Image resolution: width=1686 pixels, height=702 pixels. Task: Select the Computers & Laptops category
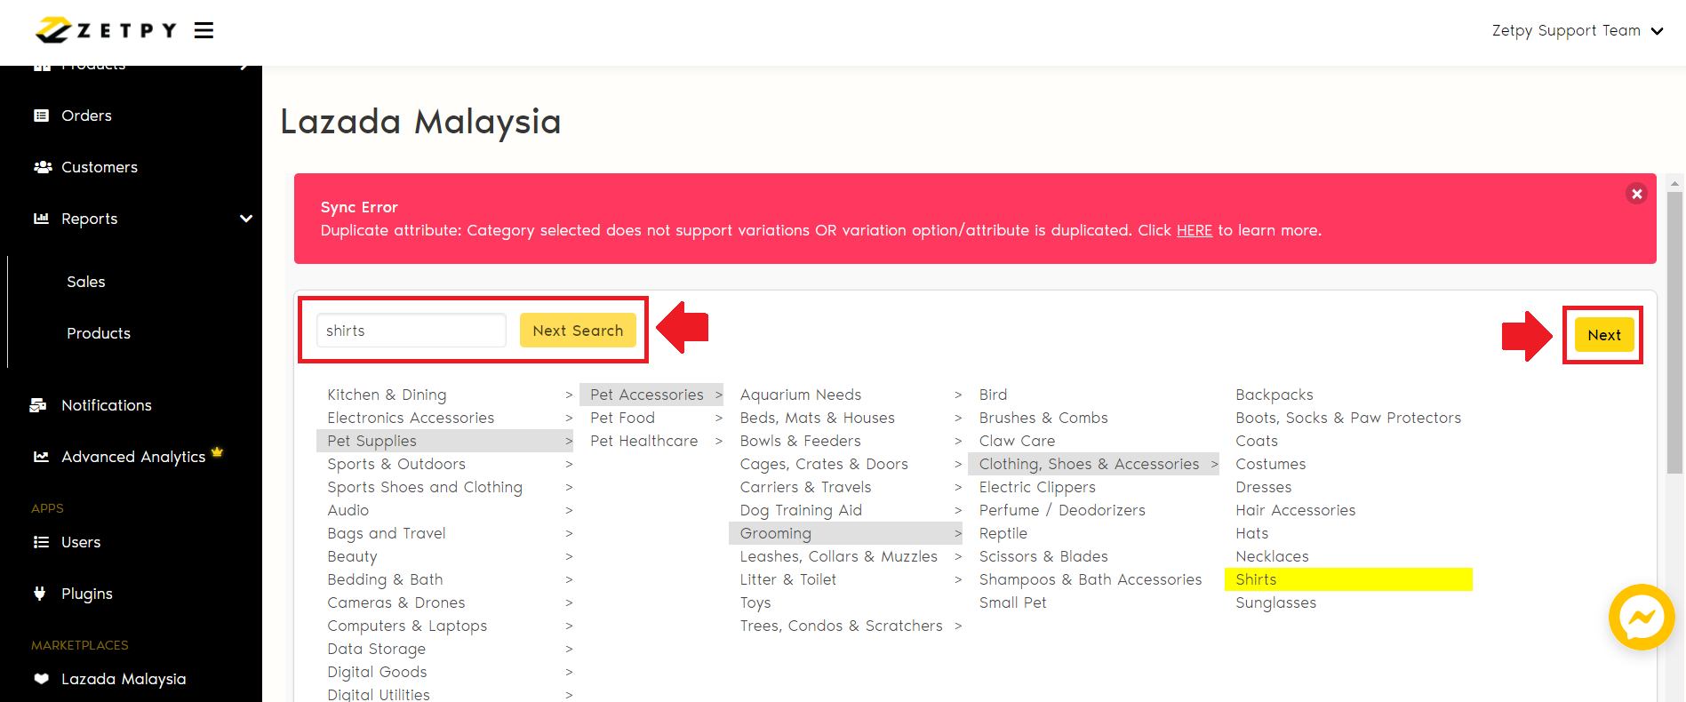(x=407, y=626)
